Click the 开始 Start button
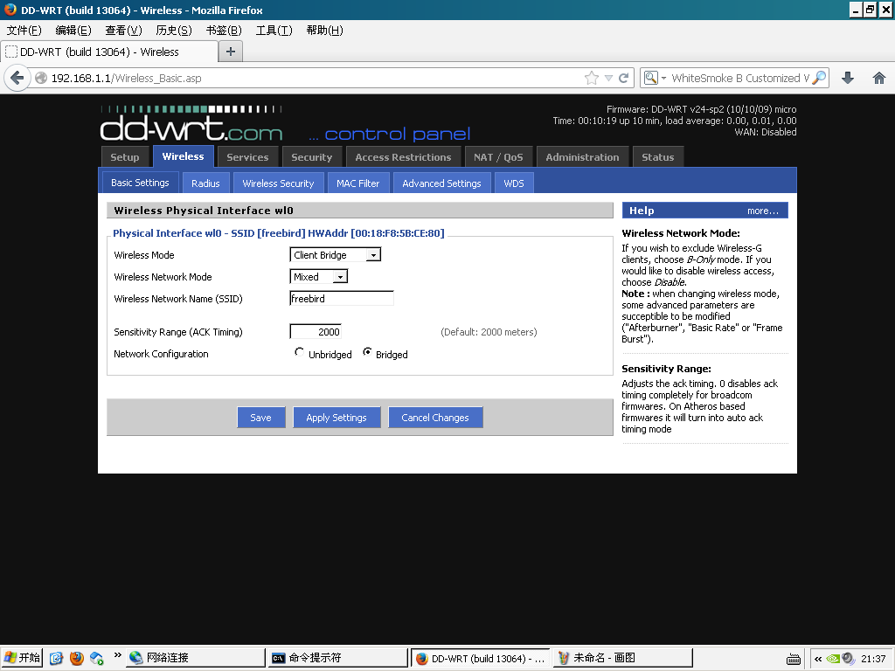This screenshot has width=895, height=671. point(22,658)
